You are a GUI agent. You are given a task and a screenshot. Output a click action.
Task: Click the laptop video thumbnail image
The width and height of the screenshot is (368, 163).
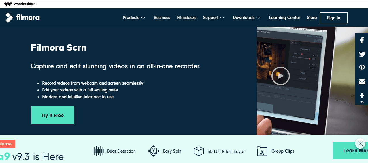(x=312, y=81)
